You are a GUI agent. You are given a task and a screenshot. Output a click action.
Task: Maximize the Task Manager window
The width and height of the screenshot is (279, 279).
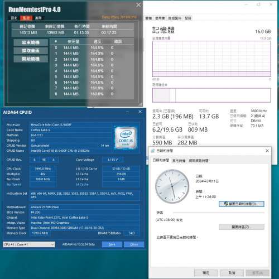tap(258, 4)
